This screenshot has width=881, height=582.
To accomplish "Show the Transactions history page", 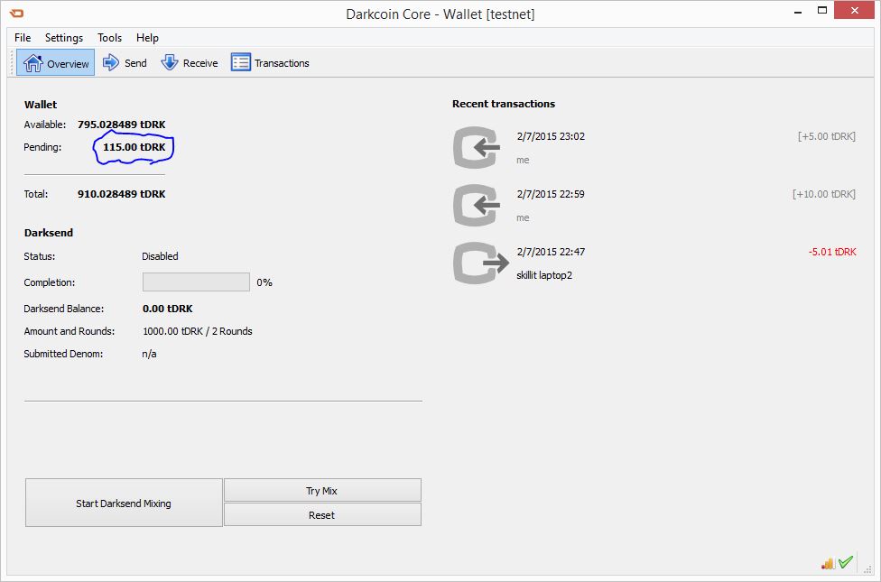I will click(x=270, y=63).
